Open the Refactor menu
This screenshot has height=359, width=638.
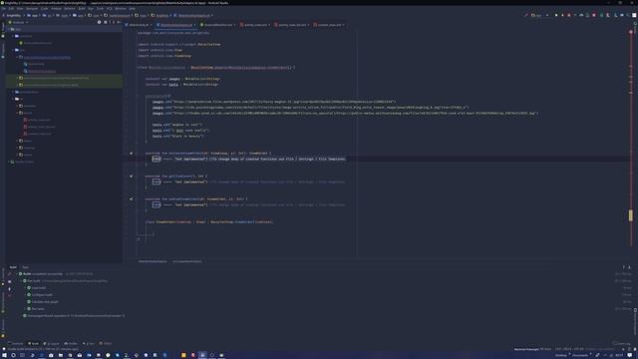(x=70, y=9)
